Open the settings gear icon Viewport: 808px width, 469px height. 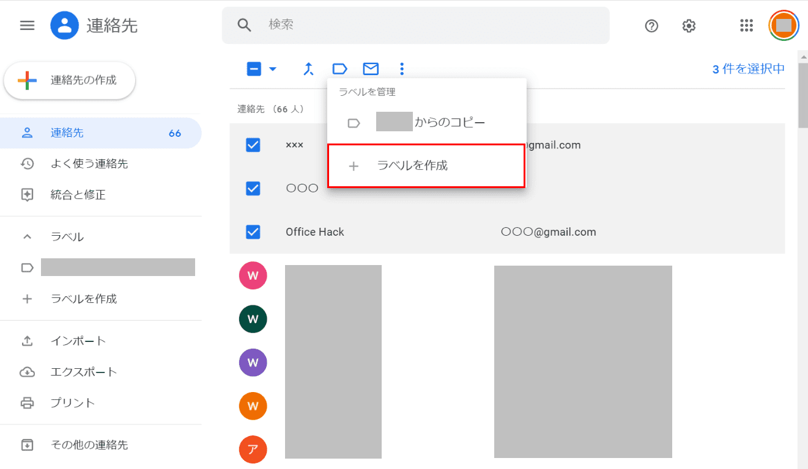[689, 26]
